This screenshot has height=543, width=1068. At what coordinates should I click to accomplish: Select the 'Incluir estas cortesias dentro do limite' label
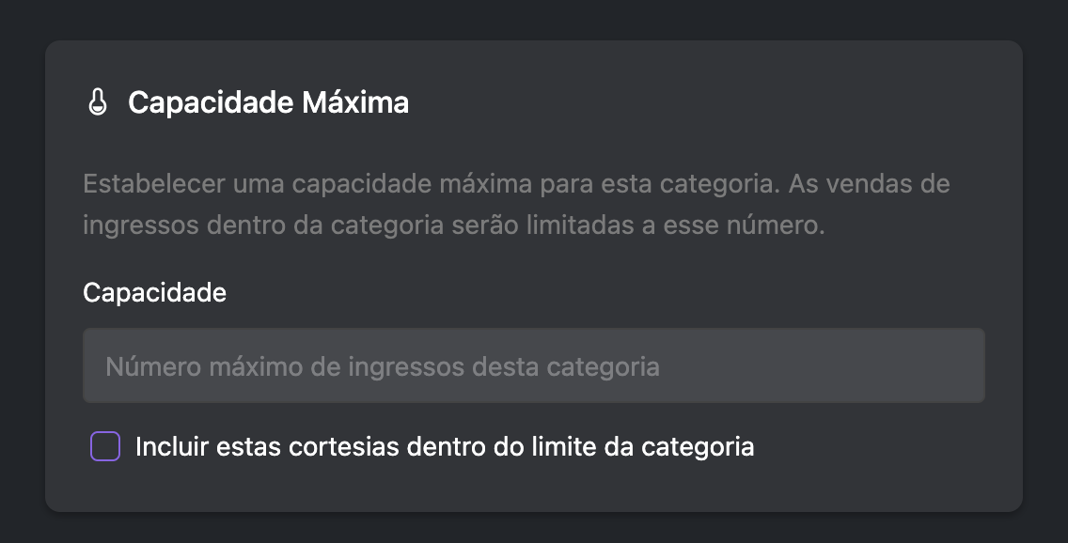[x=445, y=447]
